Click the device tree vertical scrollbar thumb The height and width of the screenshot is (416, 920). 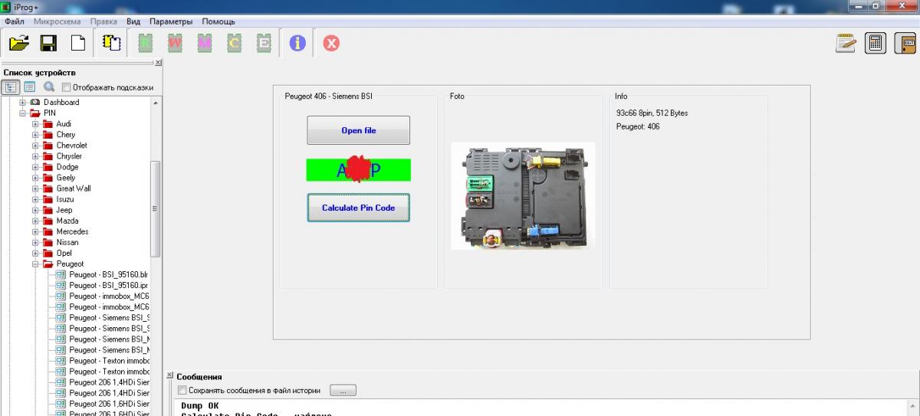click(x=156, y=208)
